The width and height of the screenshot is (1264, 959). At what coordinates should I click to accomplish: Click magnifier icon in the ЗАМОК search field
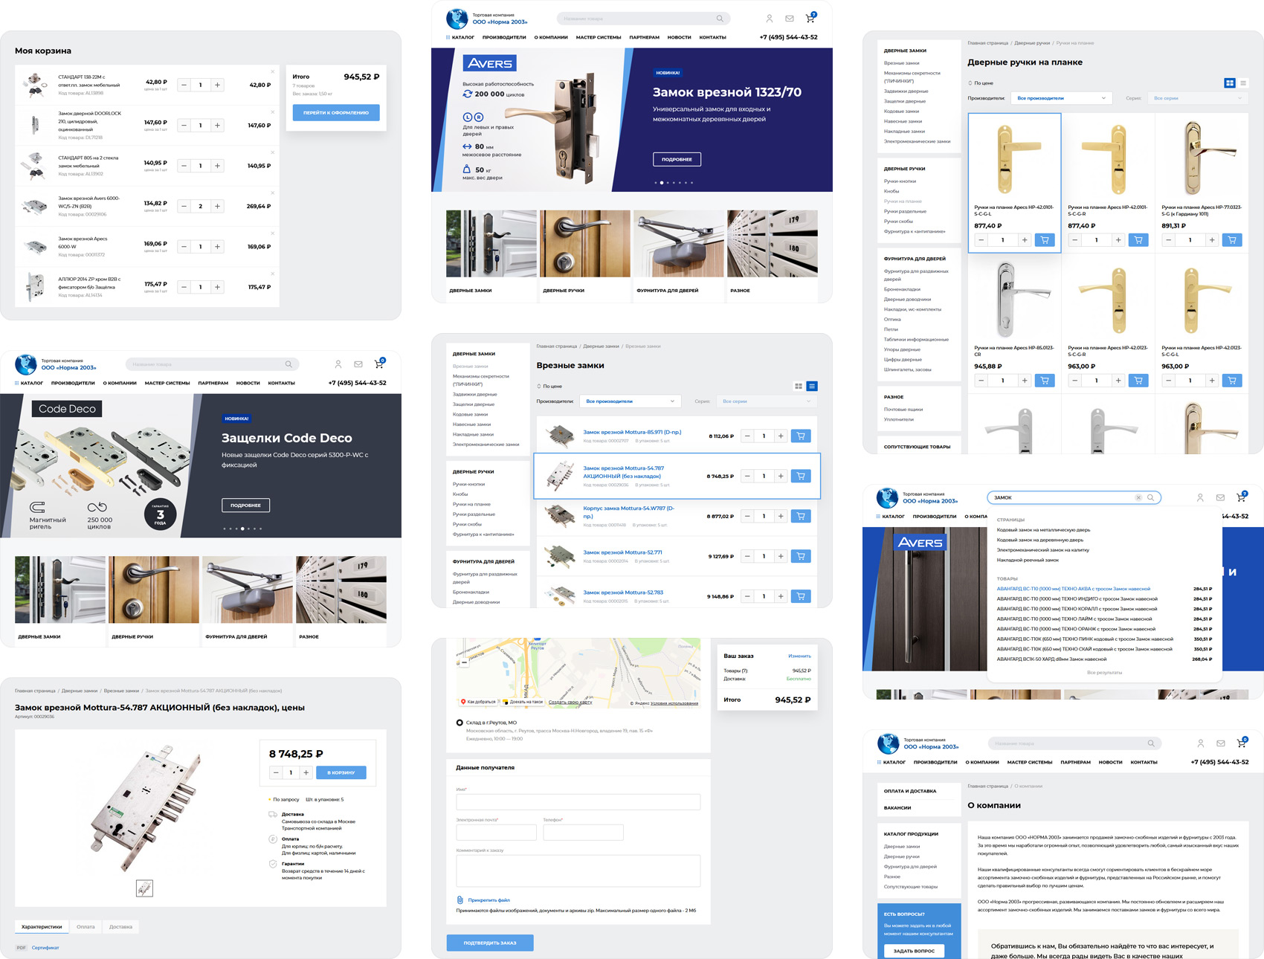click(x=1150, y=497)
